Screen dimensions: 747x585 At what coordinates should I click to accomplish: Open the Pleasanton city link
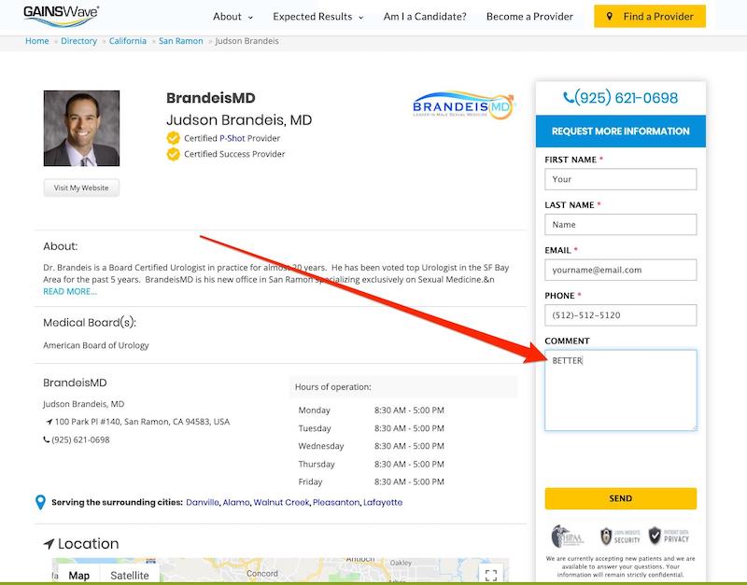(336, 502)
